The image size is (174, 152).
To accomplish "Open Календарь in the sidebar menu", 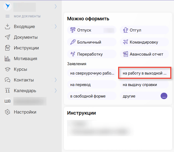I will pos(25,91).
